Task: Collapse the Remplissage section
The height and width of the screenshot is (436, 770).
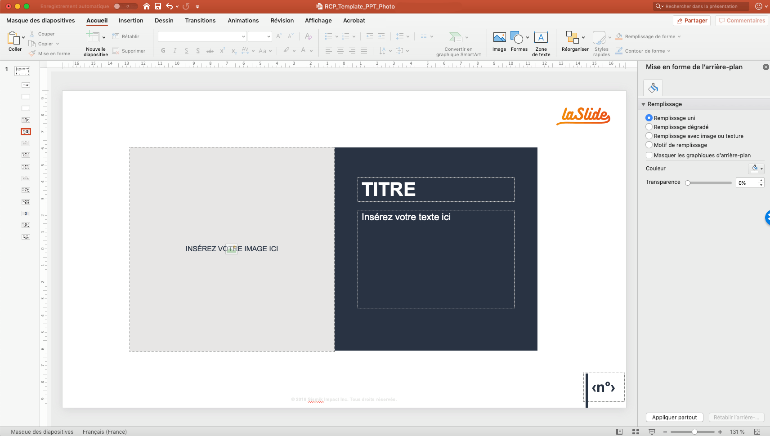Action: click(643, 104)
